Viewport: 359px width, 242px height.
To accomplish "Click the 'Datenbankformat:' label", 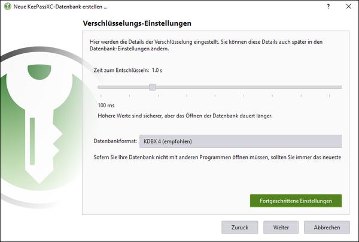I will pyautogui.click(x=115, y=141).
